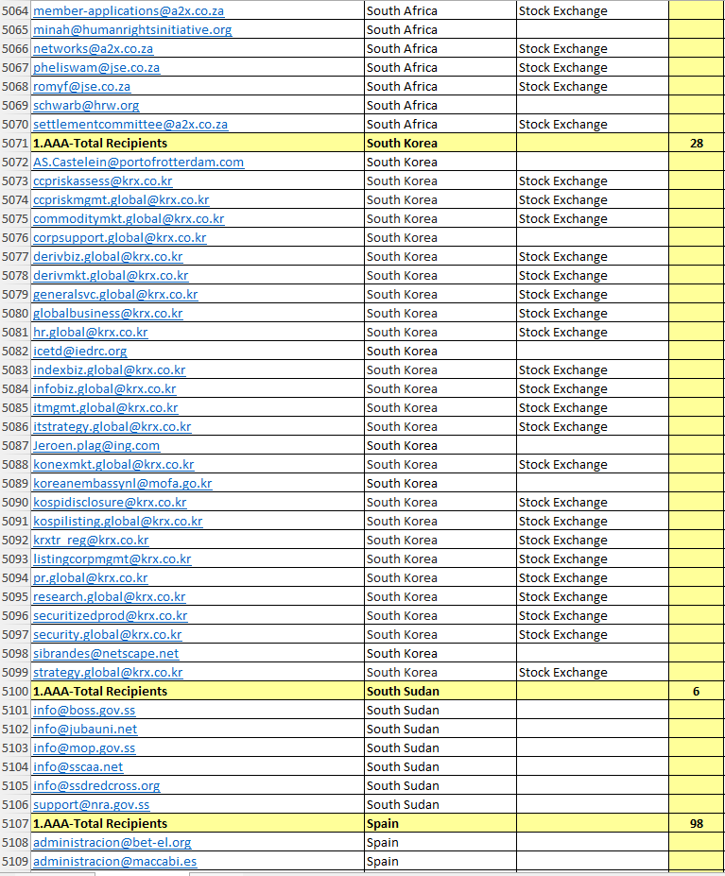
Task: Open schwarb@hrw.org link
Action: pos(86,106)
